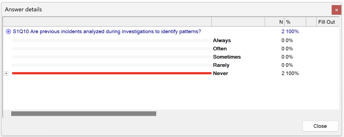Click the 2 100% value in Never row
This screenshot has height=137, width=344.
point(290,73)
